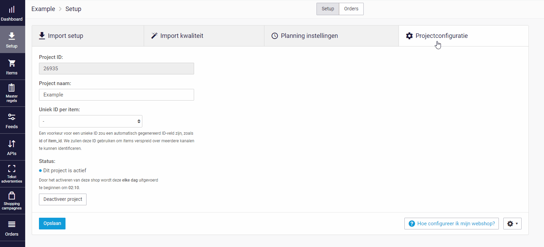Click the 'Uniek ID per item:' label
The image size is (544, 247).
coord(59,110)
